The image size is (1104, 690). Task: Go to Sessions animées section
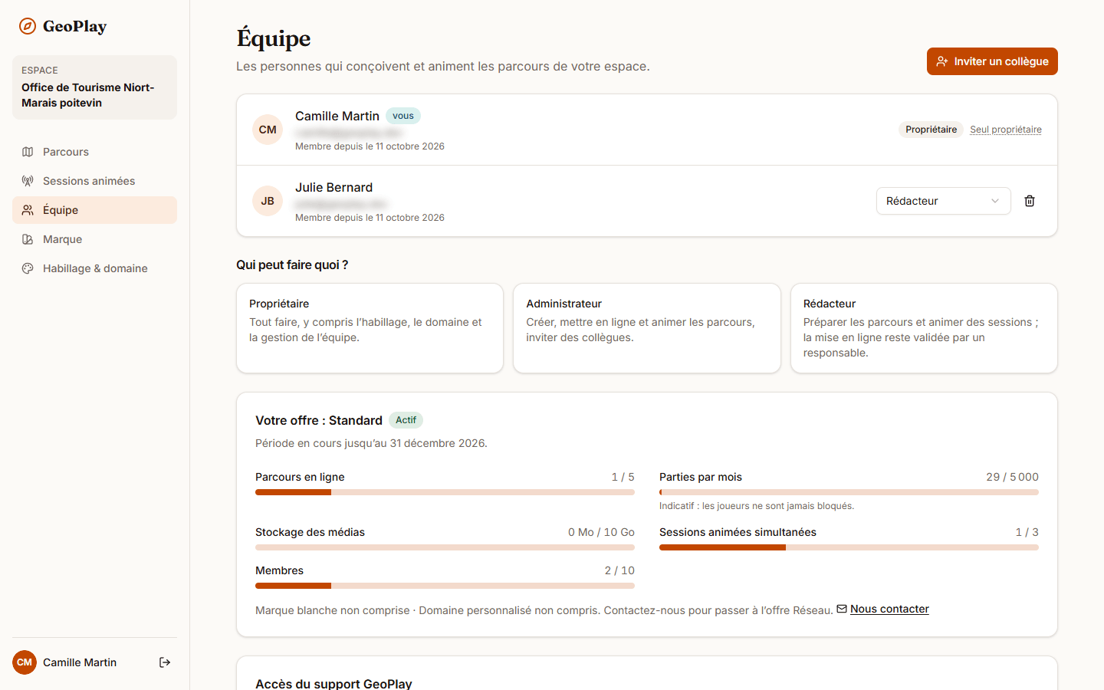[94, 181]
